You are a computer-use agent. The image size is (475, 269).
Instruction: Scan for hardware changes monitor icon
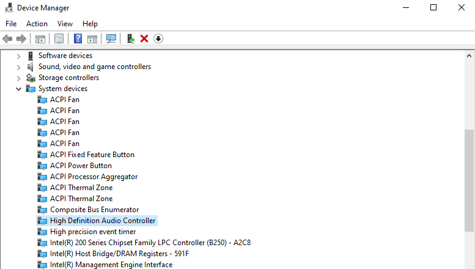pyautogui.click(x=111, y=39)
